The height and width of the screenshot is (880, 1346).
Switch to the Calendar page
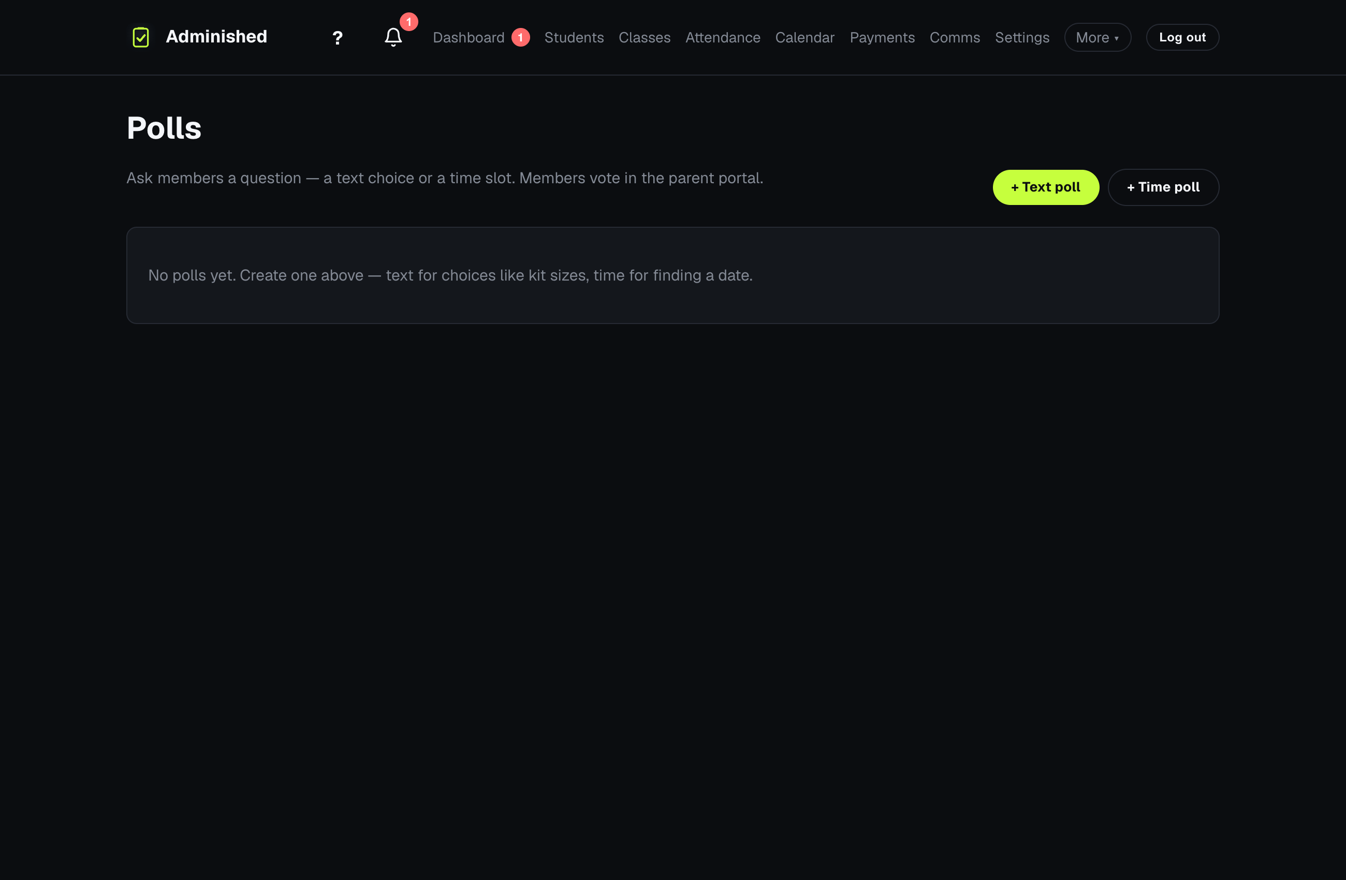pos(805,37)
